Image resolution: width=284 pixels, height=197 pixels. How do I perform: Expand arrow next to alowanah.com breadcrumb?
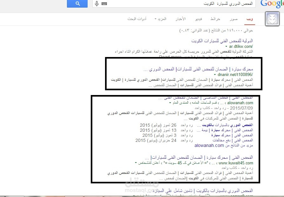[x=170, y=103]
